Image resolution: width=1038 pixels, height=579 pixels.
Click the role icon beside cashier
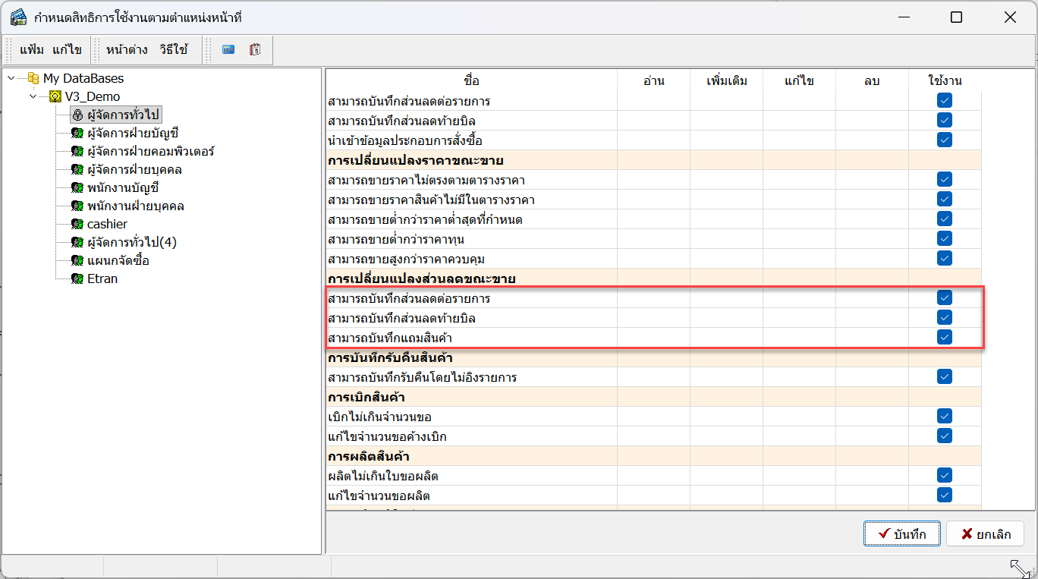pos(77,224)
